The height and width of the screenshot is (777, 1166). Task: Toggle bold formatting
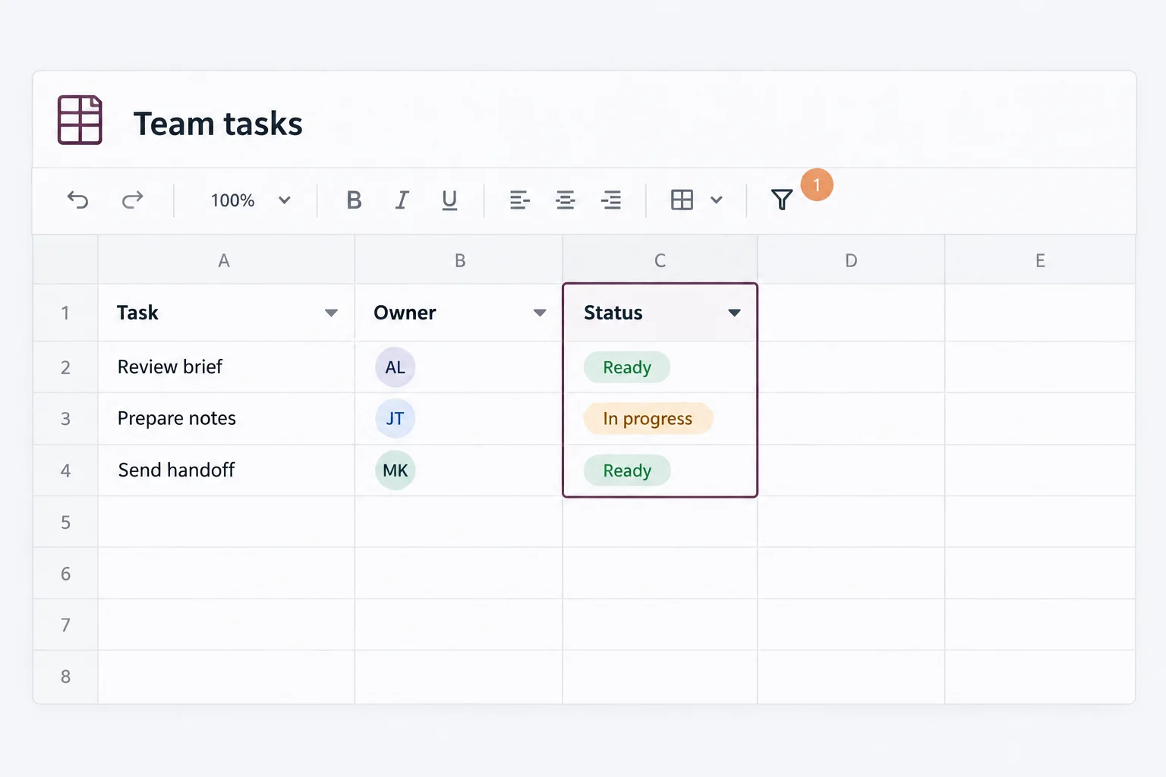coord(354,200)
